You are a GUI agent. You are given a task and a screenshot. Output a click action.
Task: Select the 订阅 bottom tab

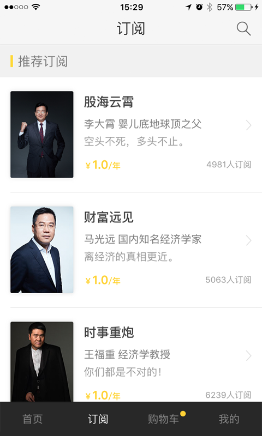click(x=98, y=419)
